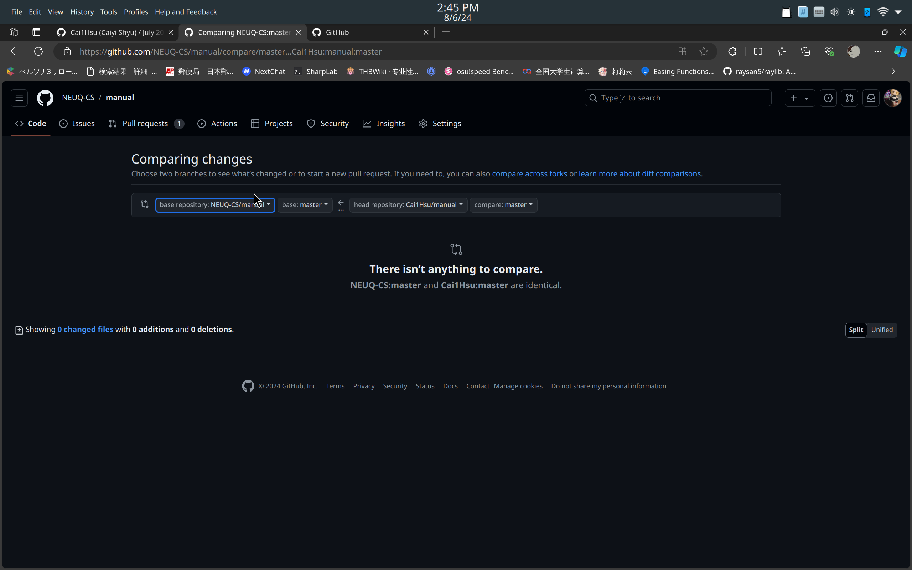Swap base and head with the arrows icon
Viewport: 912px width, 570px height.
(x=144, y=204)
